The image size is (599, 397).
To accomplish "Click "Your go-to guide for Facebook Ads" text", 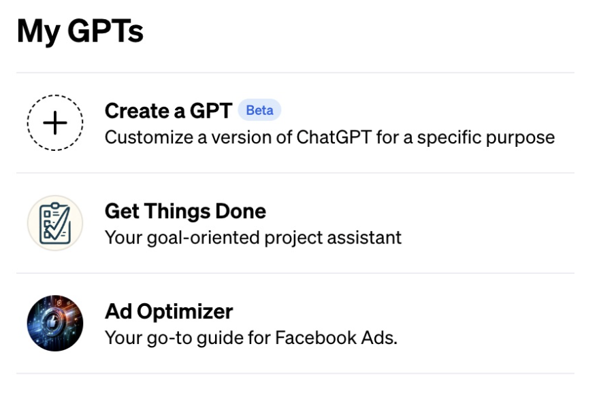I will pyautogui.click(x=250, y=337).
